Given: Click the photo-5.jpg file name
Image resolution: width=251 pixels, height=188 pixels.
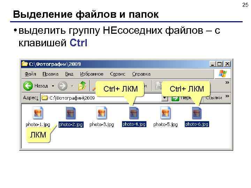Looking at the screenshot, I should coord(166,124).
